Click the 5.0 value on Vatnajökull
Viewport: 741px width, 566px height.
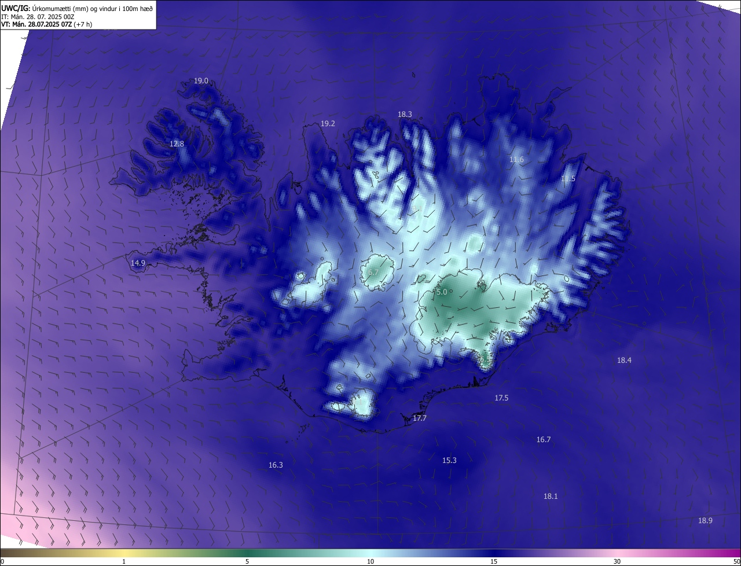[442, 292]
